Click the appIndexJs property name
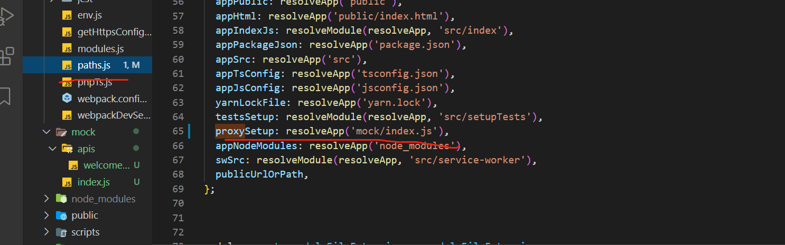This screenshot has height=245, width=785. (x=245, y=31)
